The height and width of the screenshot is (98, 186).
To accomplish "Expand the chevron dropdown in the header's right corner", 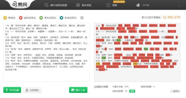I will [179, 6].
